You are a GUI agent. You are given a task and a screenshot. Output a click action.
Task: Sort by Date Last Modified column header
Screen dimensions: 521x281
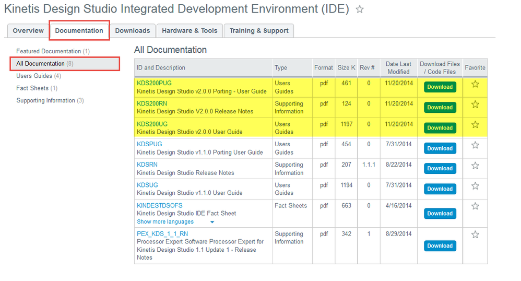pyautogui.click(x=398, y=68)
